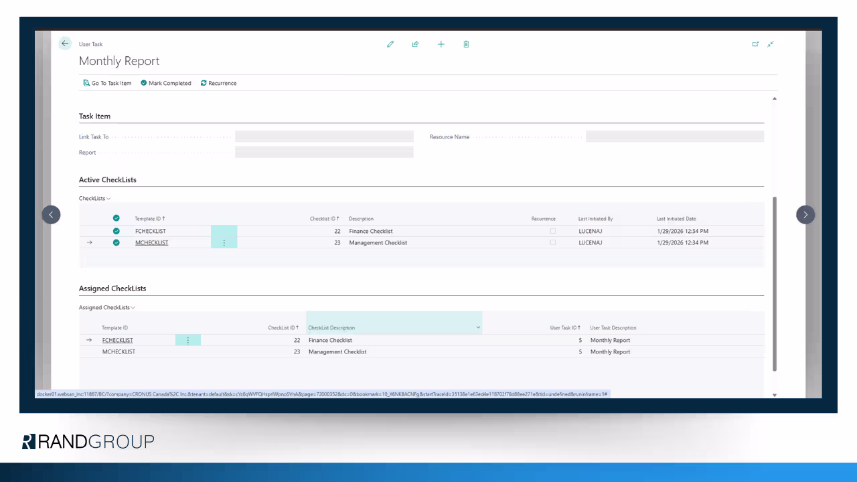The width and height of the screenshot is (857, 482).
Task: Open the CheckList Description column dropdown
Action: (478, 328)
